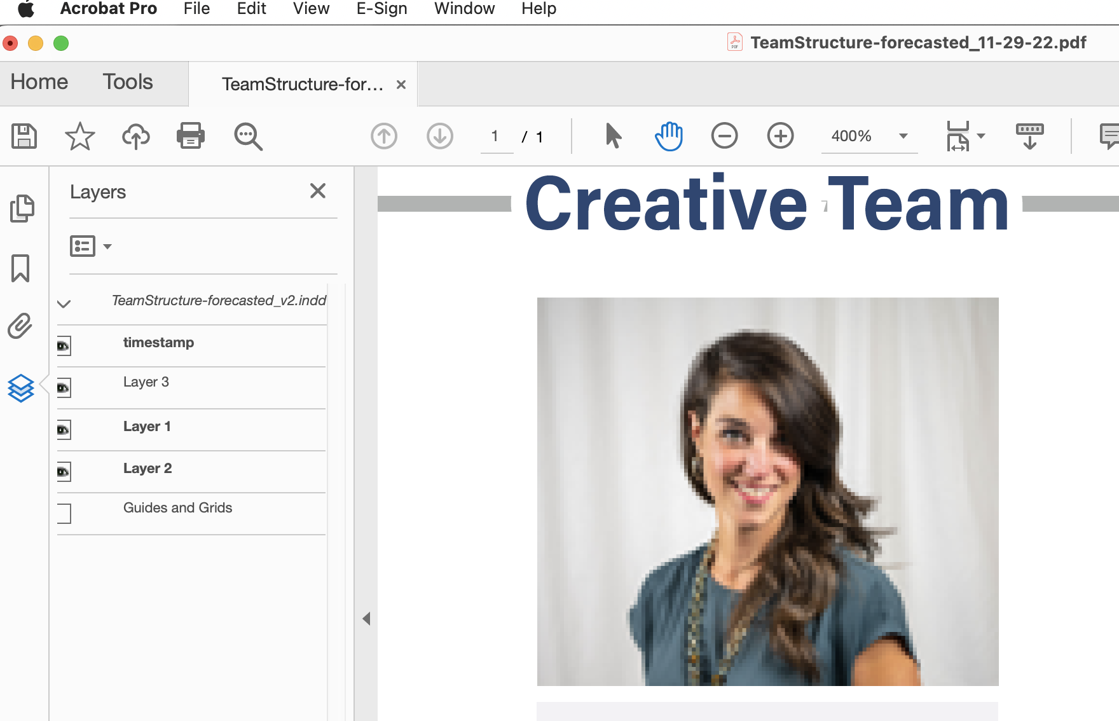Screen dimensions: 1119x721
Task: Hide the timestamp layer
Action: pos(64,346)
